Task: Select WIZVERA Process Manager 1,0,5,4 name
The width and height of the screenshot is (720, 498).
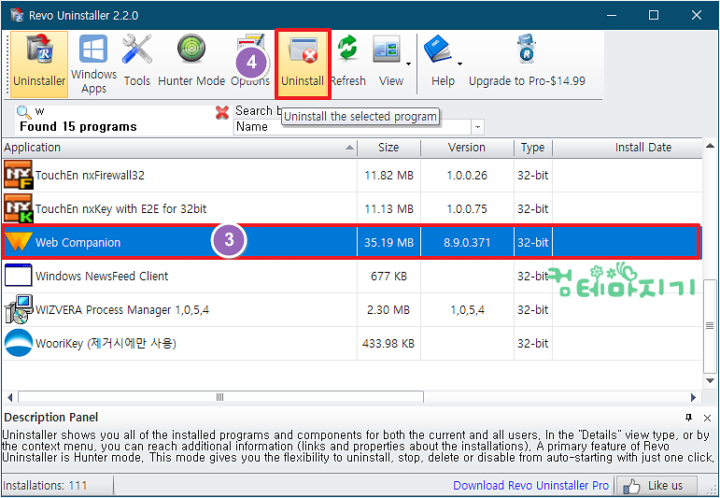Action: point(122,310)
